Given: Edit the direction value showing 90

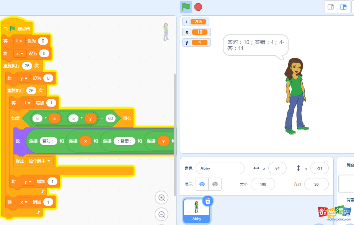Looking at the screenshot, I should click(x=316, y=184).
